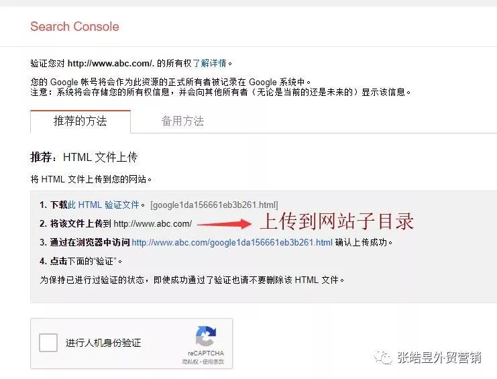Click the 推荐：HTML 文件上传 heading
The height and width of the screenshot is (379, 497).
coord(84,157)
